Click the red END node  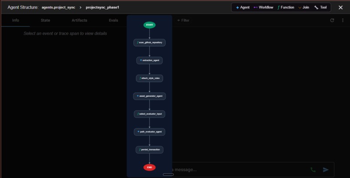point(149,167)
